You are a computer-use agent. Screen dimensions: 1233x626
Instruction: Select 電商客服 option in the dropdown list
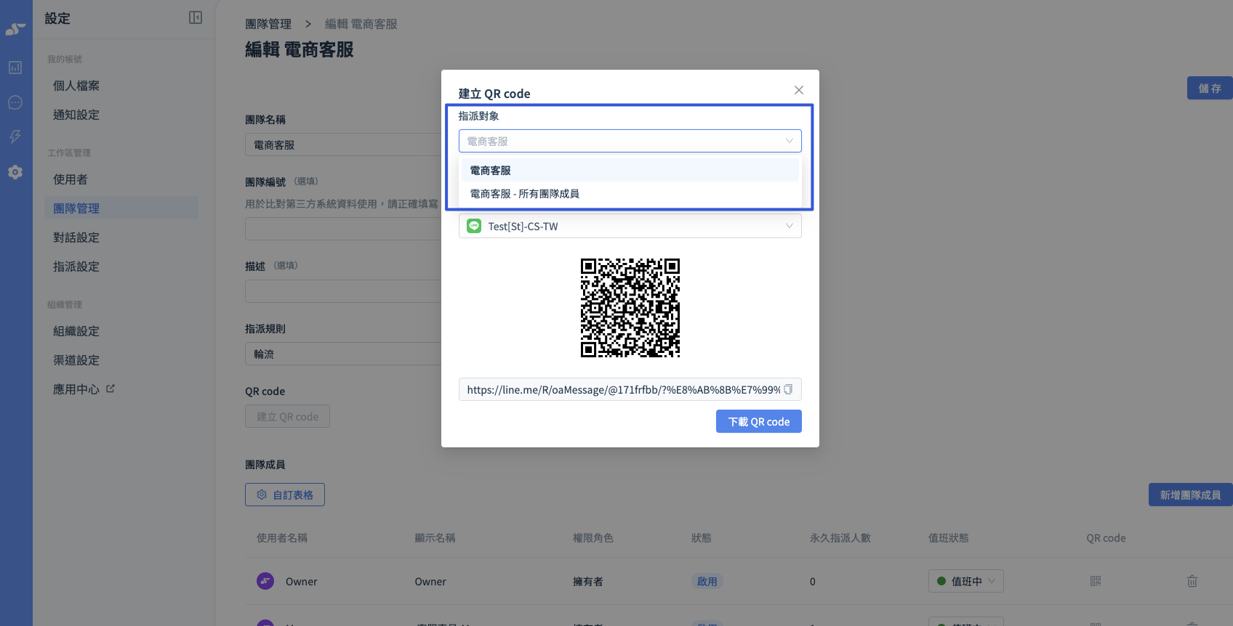tap(630, 171)
